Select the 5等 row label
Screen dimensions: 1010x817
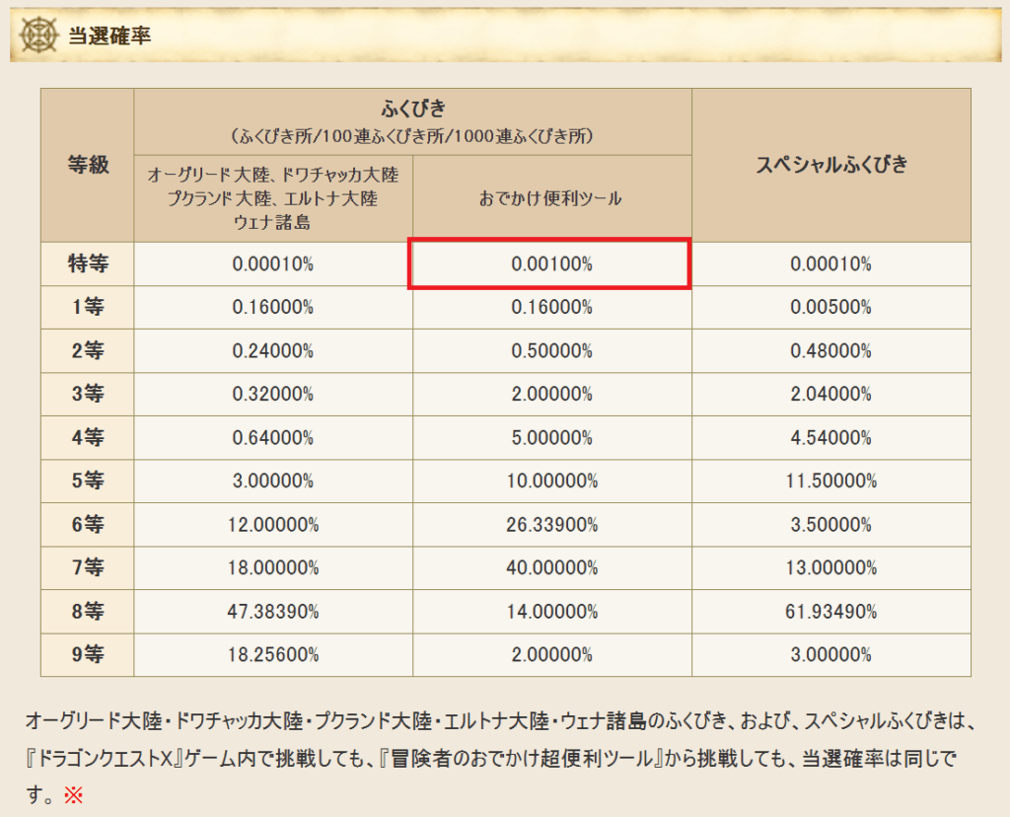pos(87,482)
